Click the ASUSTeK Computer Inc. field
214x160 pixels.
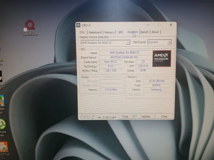124,57
